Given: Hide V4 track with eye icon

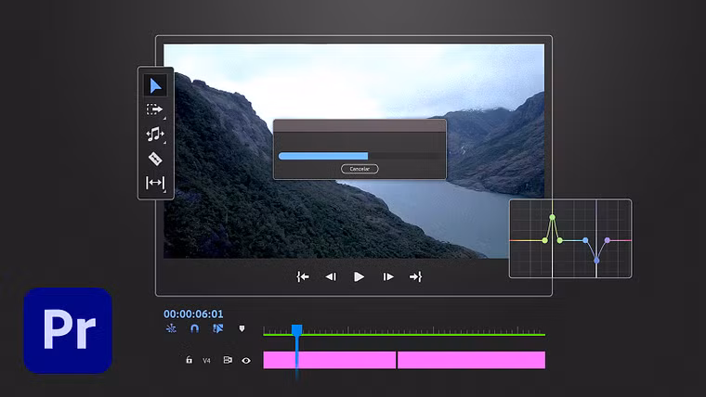Looking at the screenshot, I should 246,360.
